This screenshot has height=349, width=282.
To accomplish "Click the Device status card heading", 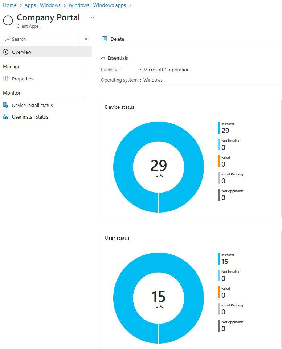I will coord(120,107).
